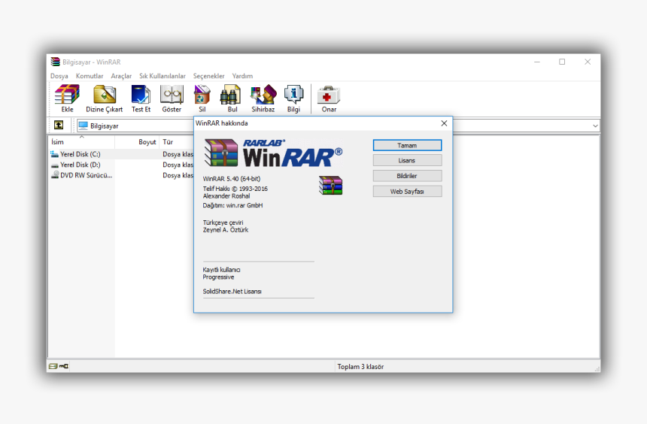Open the Seçenekler menu
This screenshot has width=647, height=424.
coord(209,76)
